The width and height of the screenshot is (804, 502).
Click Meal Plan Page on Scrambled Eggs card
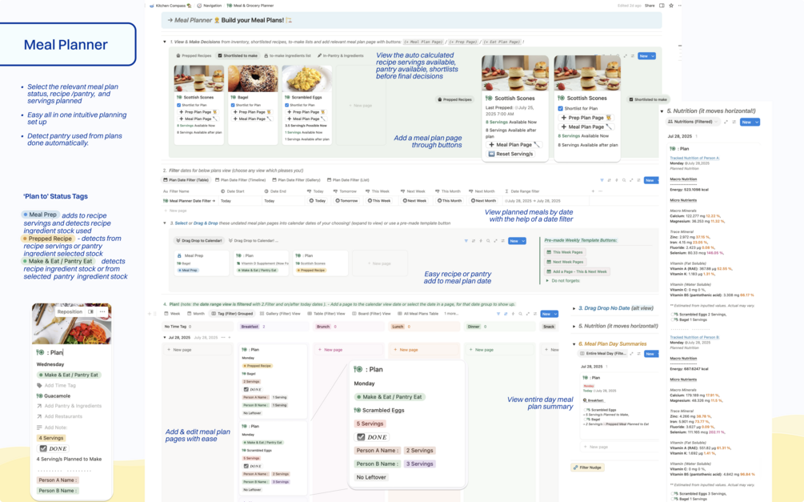(306, 118)
